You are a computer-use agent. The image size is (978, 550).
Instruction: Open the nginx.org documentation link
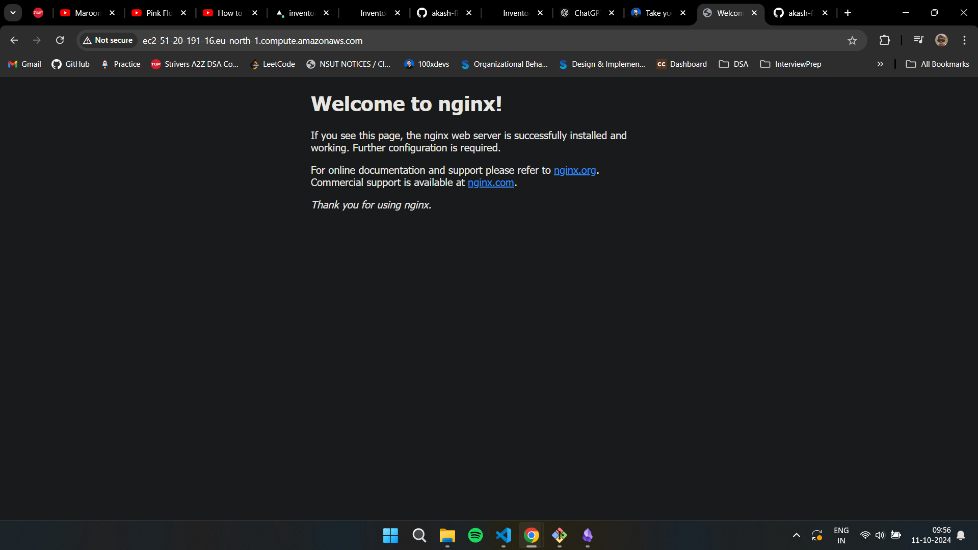[575, 170]
